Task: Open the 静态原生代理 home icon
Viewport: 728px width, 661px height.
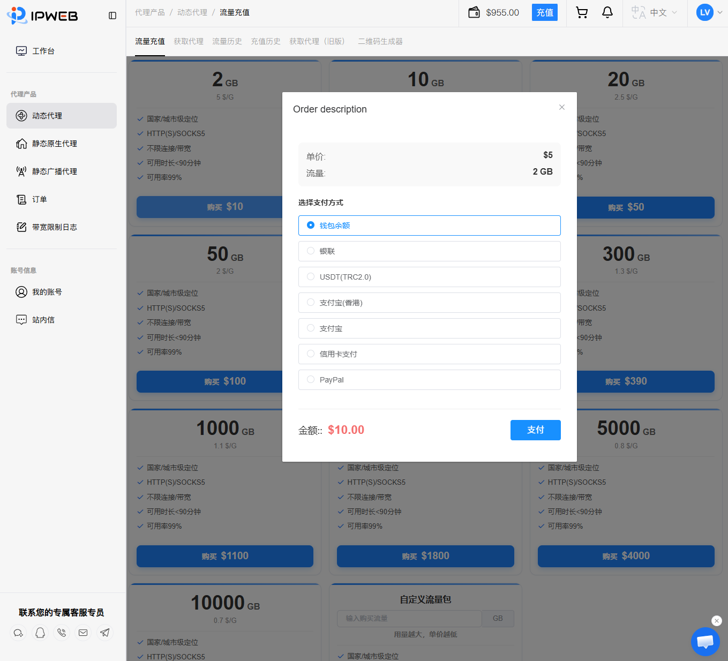Action: coord(21,144)
